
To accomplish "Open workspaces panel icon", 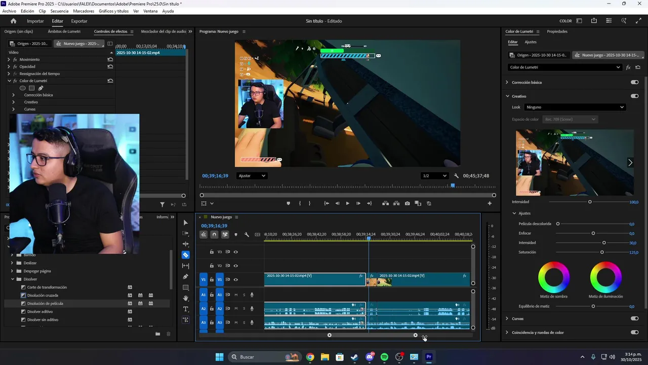I will (x=579, y=21).
